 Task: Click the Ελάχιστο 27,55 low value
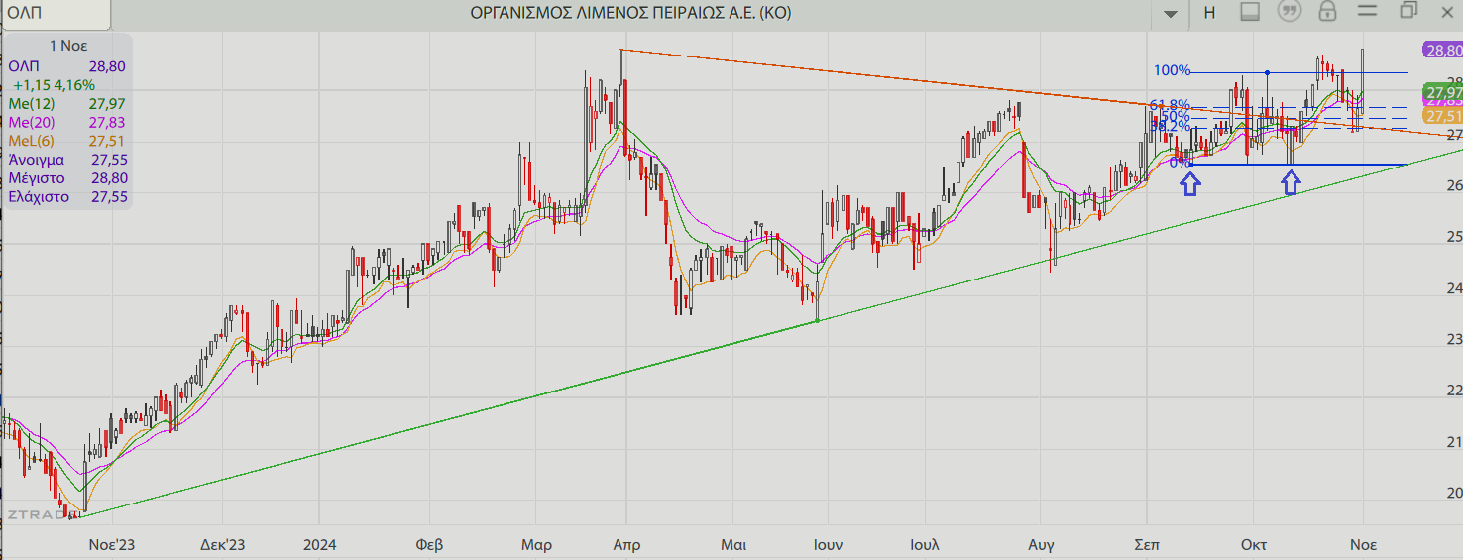click(66, 197)
